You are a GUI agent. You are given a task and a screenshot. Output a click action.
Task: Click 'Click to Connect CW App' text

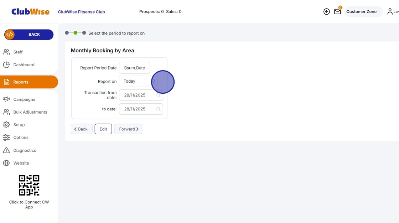click(x=29, y=204)
